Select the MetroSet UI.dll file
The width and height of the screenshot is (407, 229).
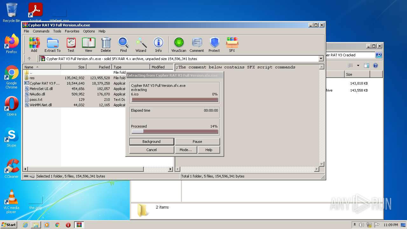coord(75,89)
